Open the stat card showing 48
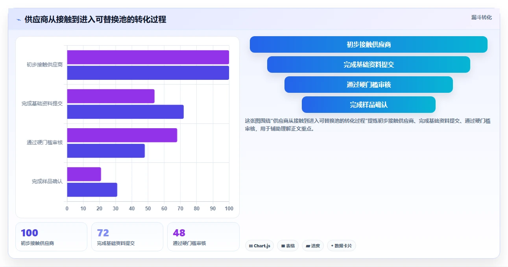The width and height of the screenshot is (508, 267). (203, 237)
